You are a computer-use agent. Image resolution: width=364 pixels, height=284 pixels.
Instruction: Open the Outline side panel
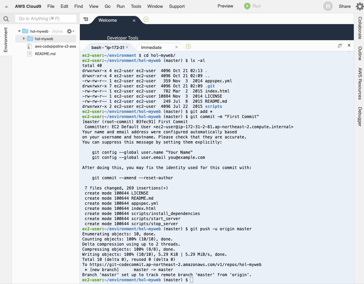tap(360, 53)
